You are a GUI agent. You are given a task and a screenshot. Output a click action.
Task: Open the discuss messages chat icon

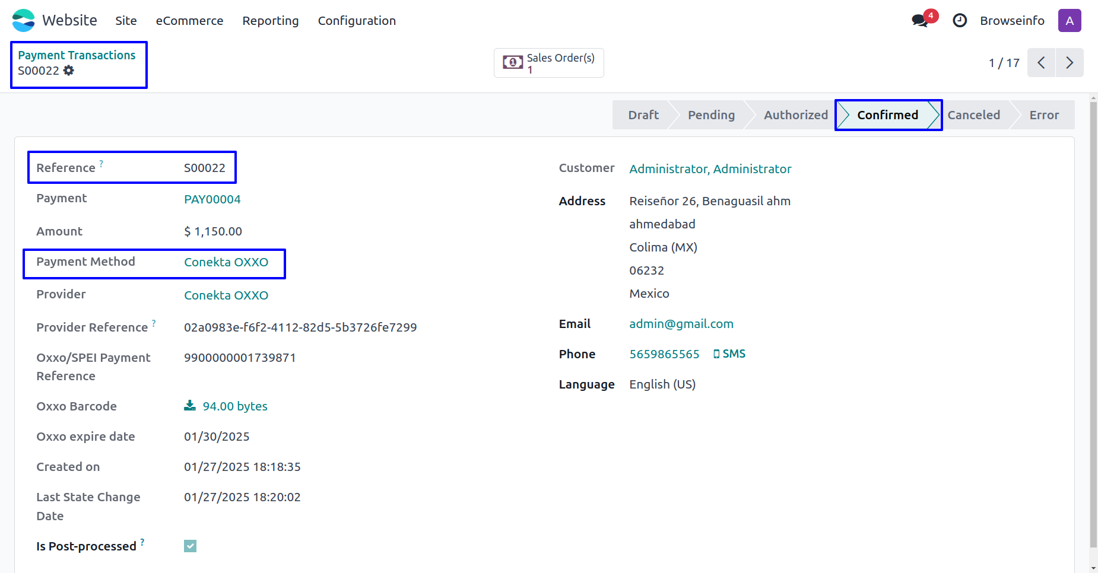pos(920,21)
